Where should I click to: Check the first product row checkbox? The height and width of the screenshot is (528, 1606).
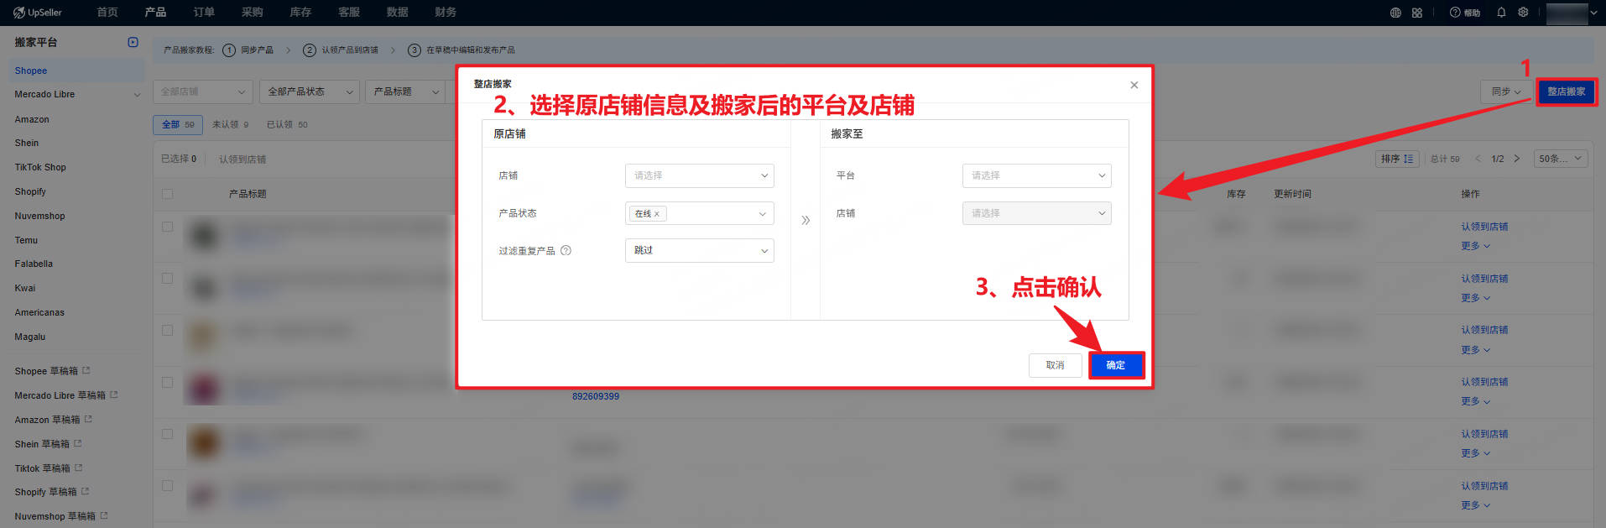pyautogui.click(x=167, y=227)
